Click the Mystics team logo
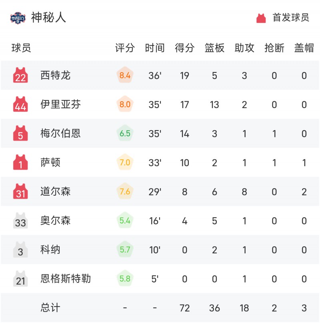 (18, 18)
